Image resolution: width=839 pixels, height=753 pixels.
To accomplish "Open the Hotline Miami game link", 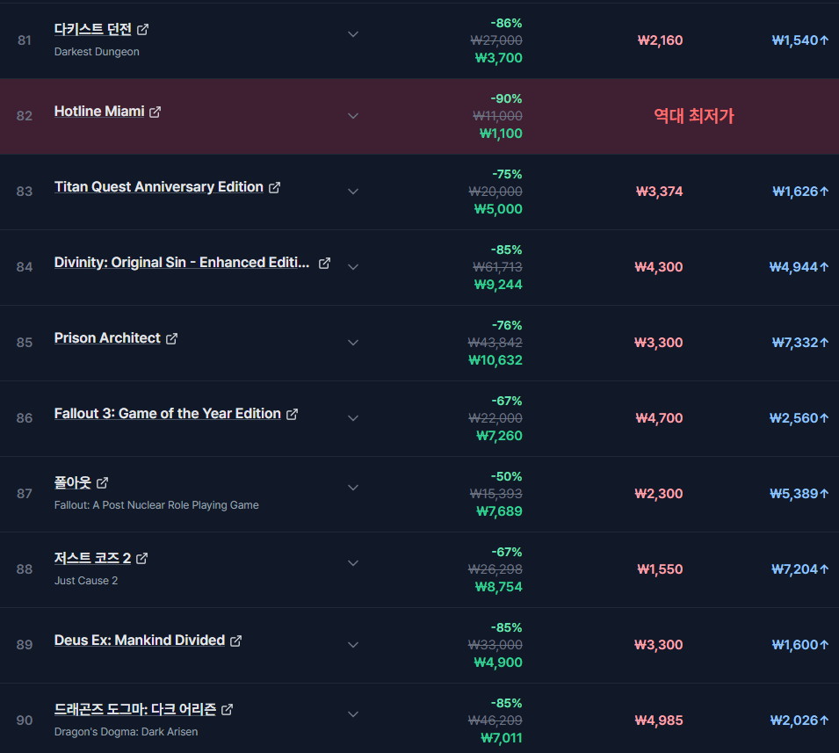I will click(x=99, y=112).
